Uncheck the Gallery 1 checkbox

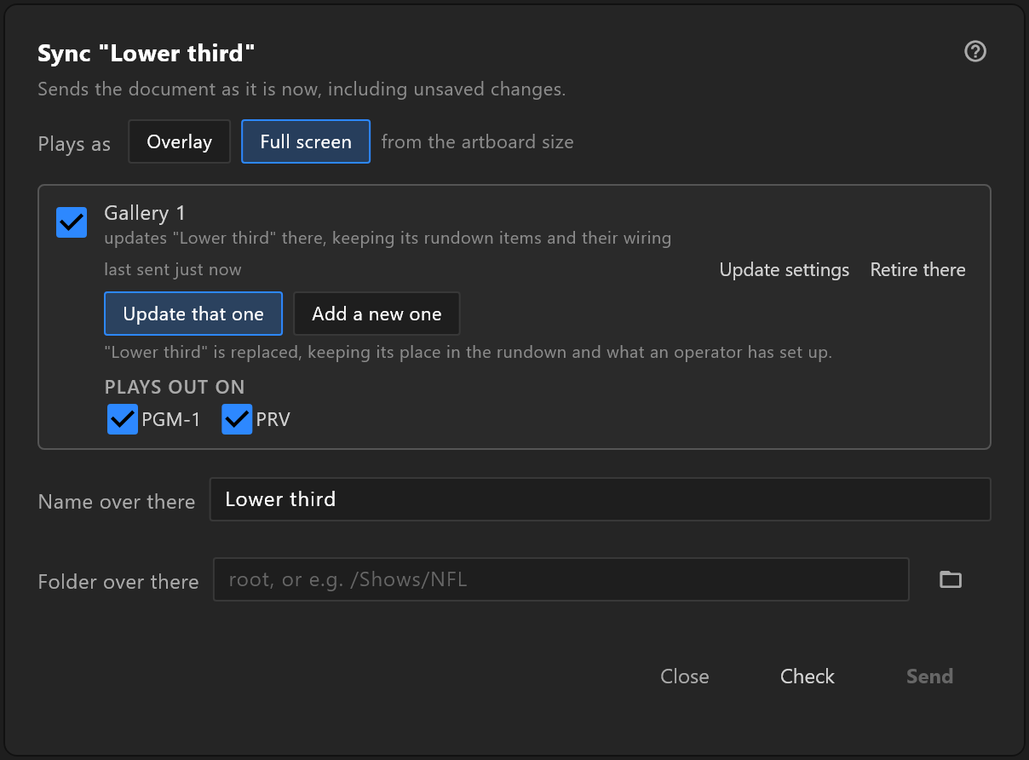(x=72, y=222)
